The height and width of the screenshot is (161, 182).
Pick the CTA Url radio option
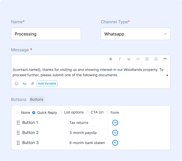coord(87,112)
